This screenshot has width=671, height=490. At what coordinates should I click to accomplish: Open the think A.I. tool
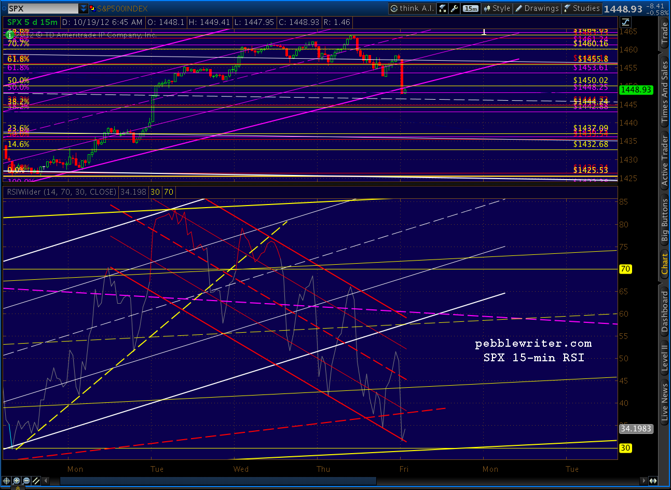coord(412,8)
